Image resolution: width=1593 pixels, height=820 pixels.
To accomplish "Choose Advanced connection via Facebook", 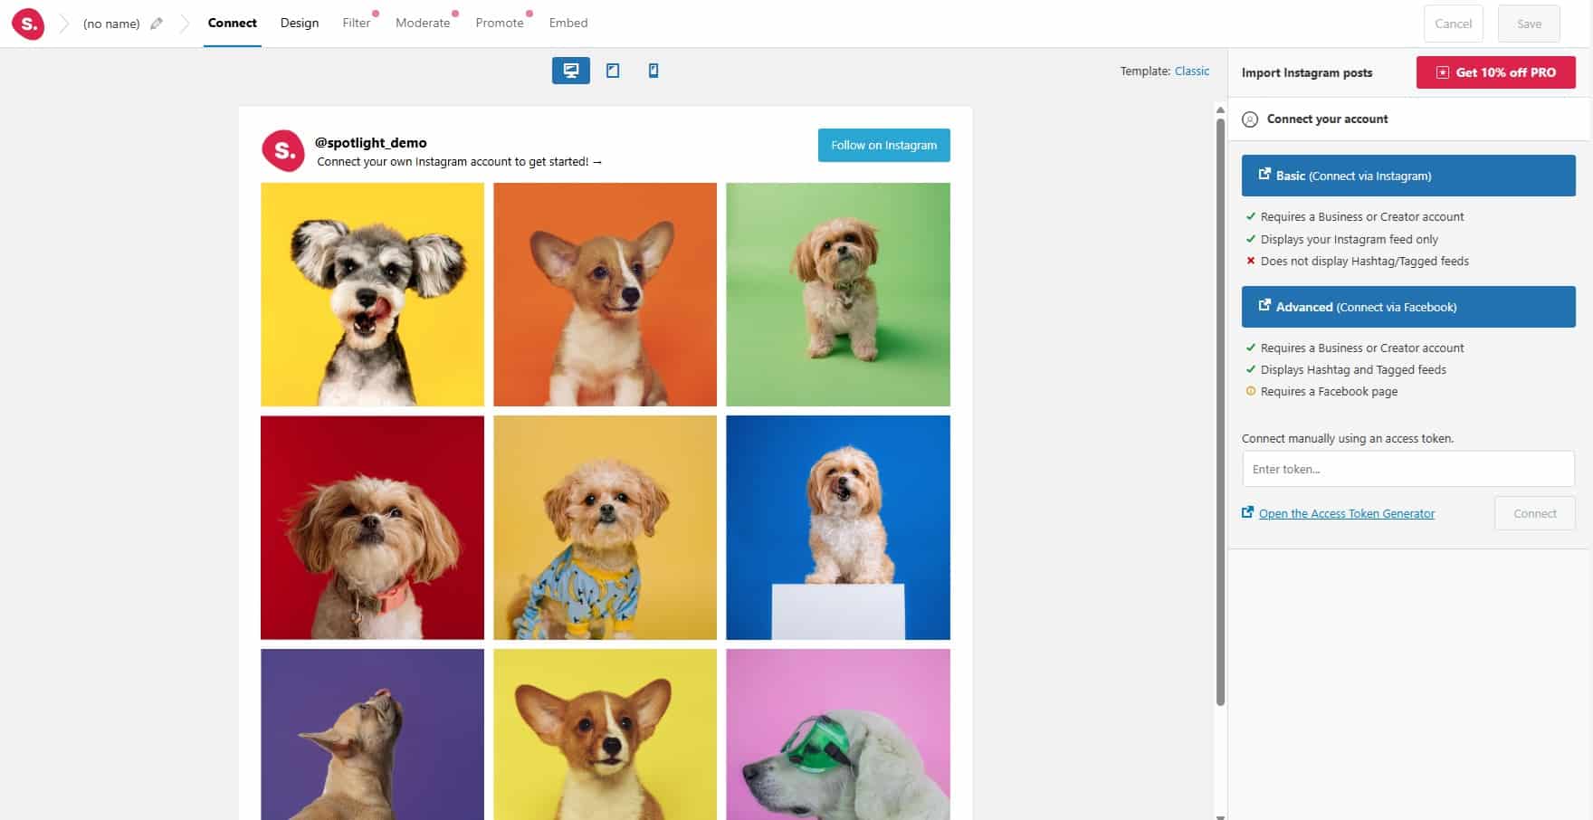I will [1407, 307].
